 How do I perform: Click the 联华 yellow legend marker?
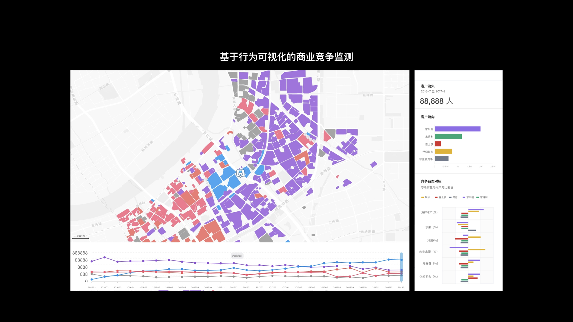coord(423,197)
